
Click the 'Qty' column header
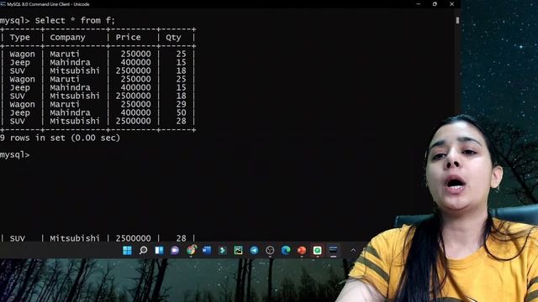point(173,37)
